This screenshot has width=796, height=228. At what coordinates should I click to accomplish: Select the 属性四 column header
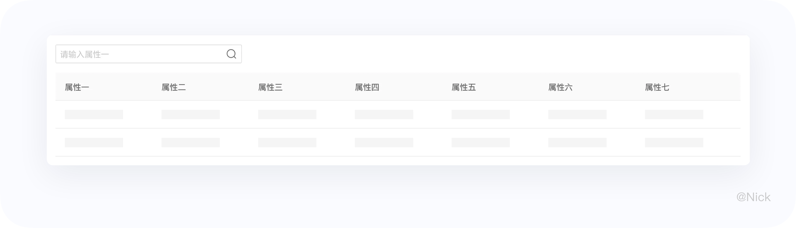coord(367,87)
